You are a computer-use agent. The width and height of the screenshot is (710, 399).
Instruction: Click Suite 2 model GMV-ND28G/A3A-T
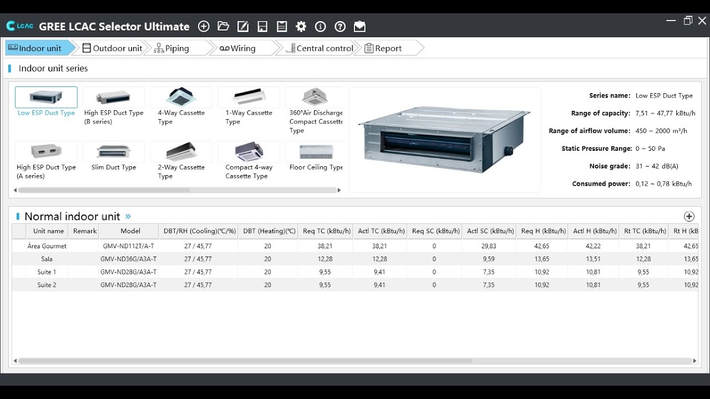click(129, 285)
